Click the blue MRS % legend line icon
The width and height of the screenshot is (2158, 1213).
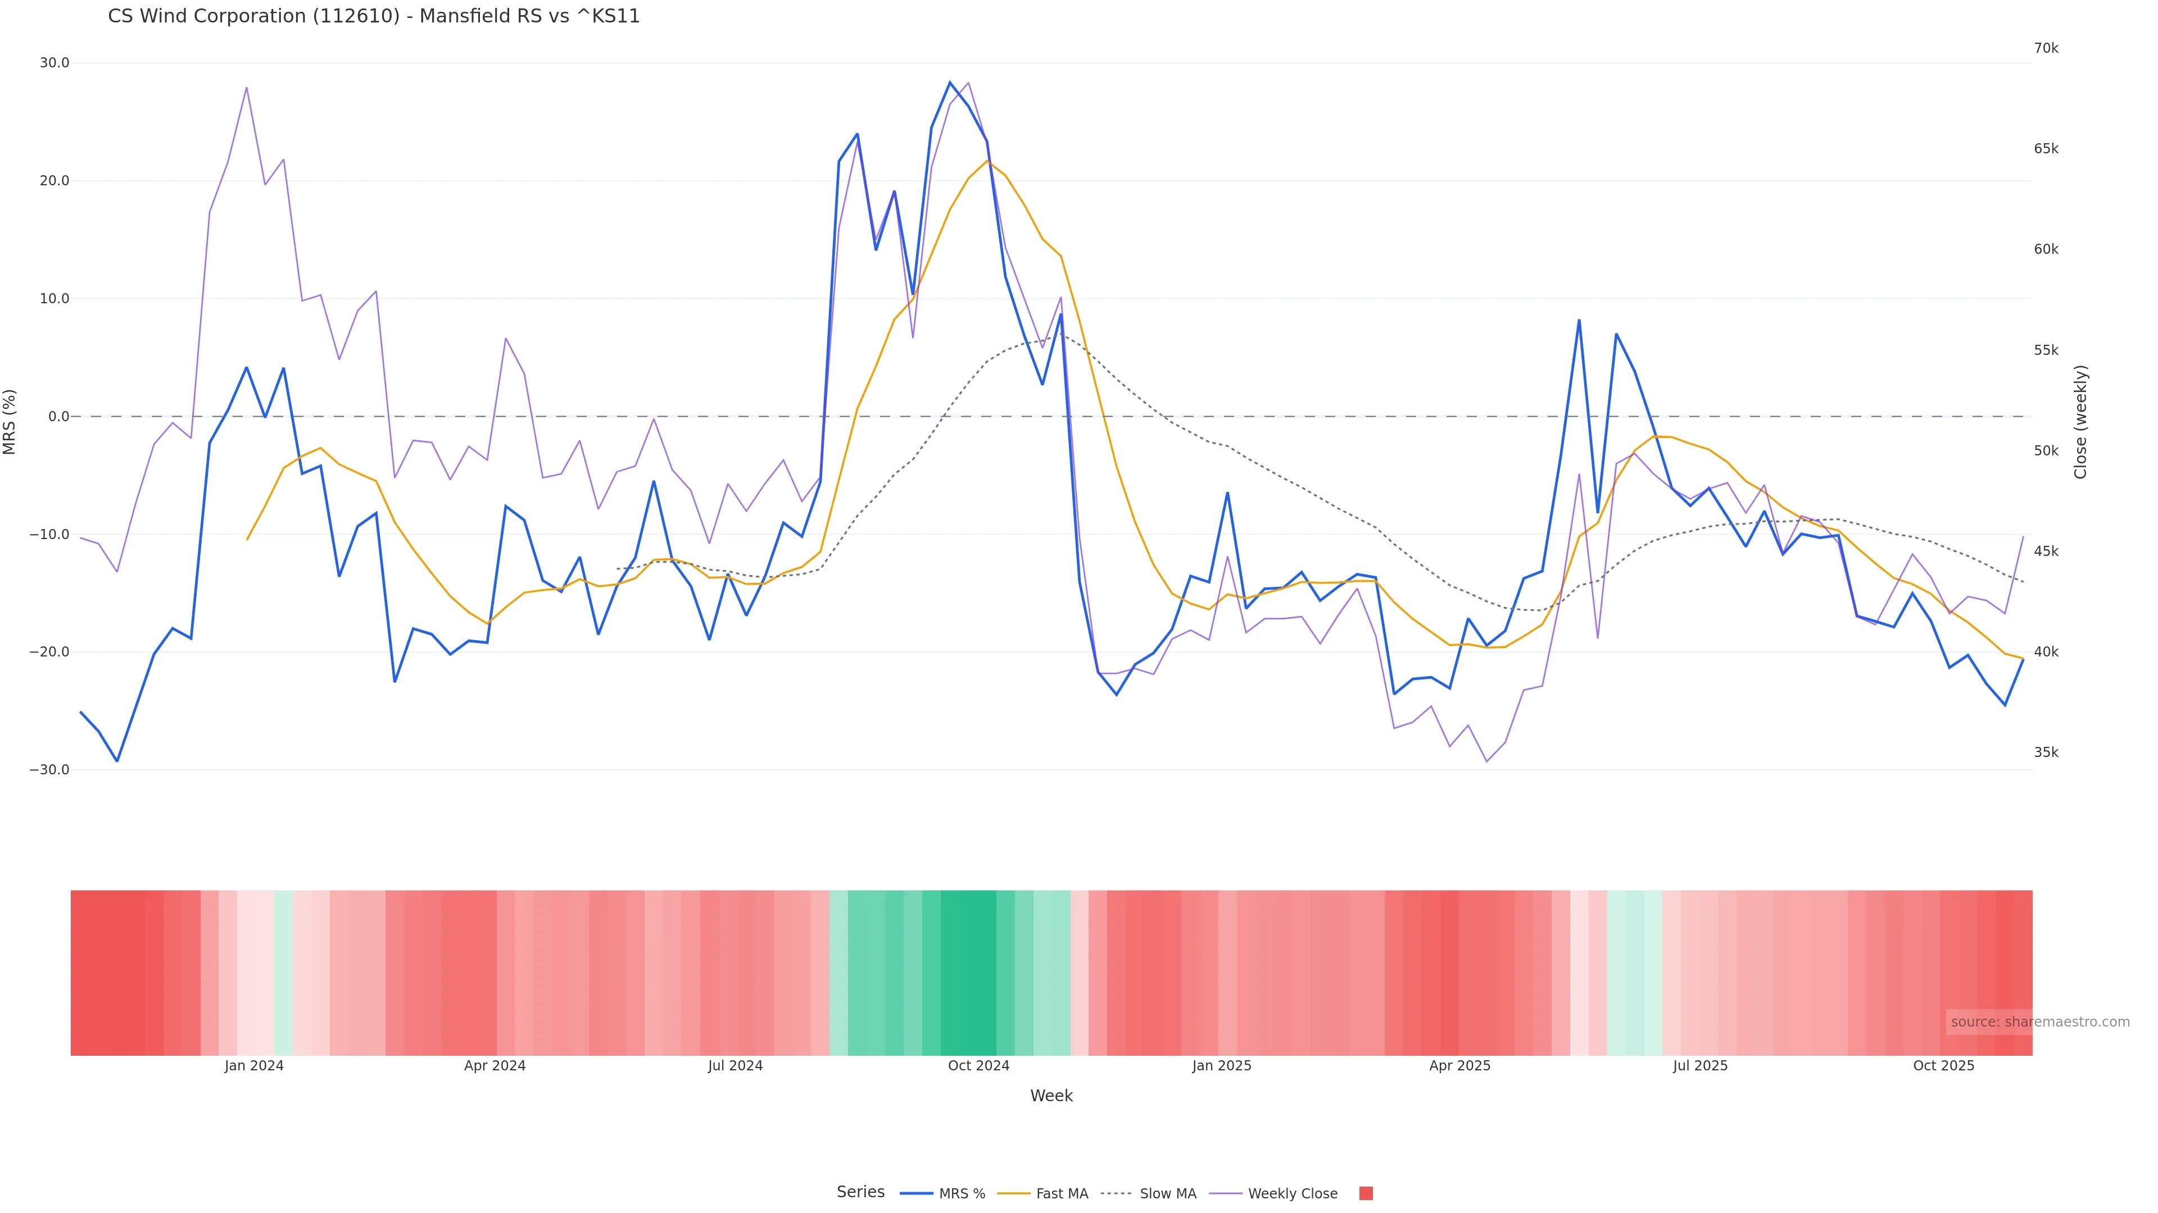click(x=915, y=1194)
